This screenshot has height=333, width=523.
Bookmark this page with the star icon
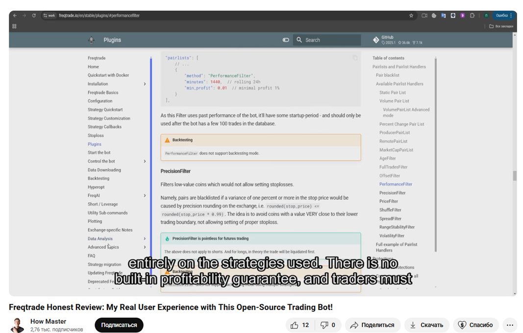[x=411, y=15]
